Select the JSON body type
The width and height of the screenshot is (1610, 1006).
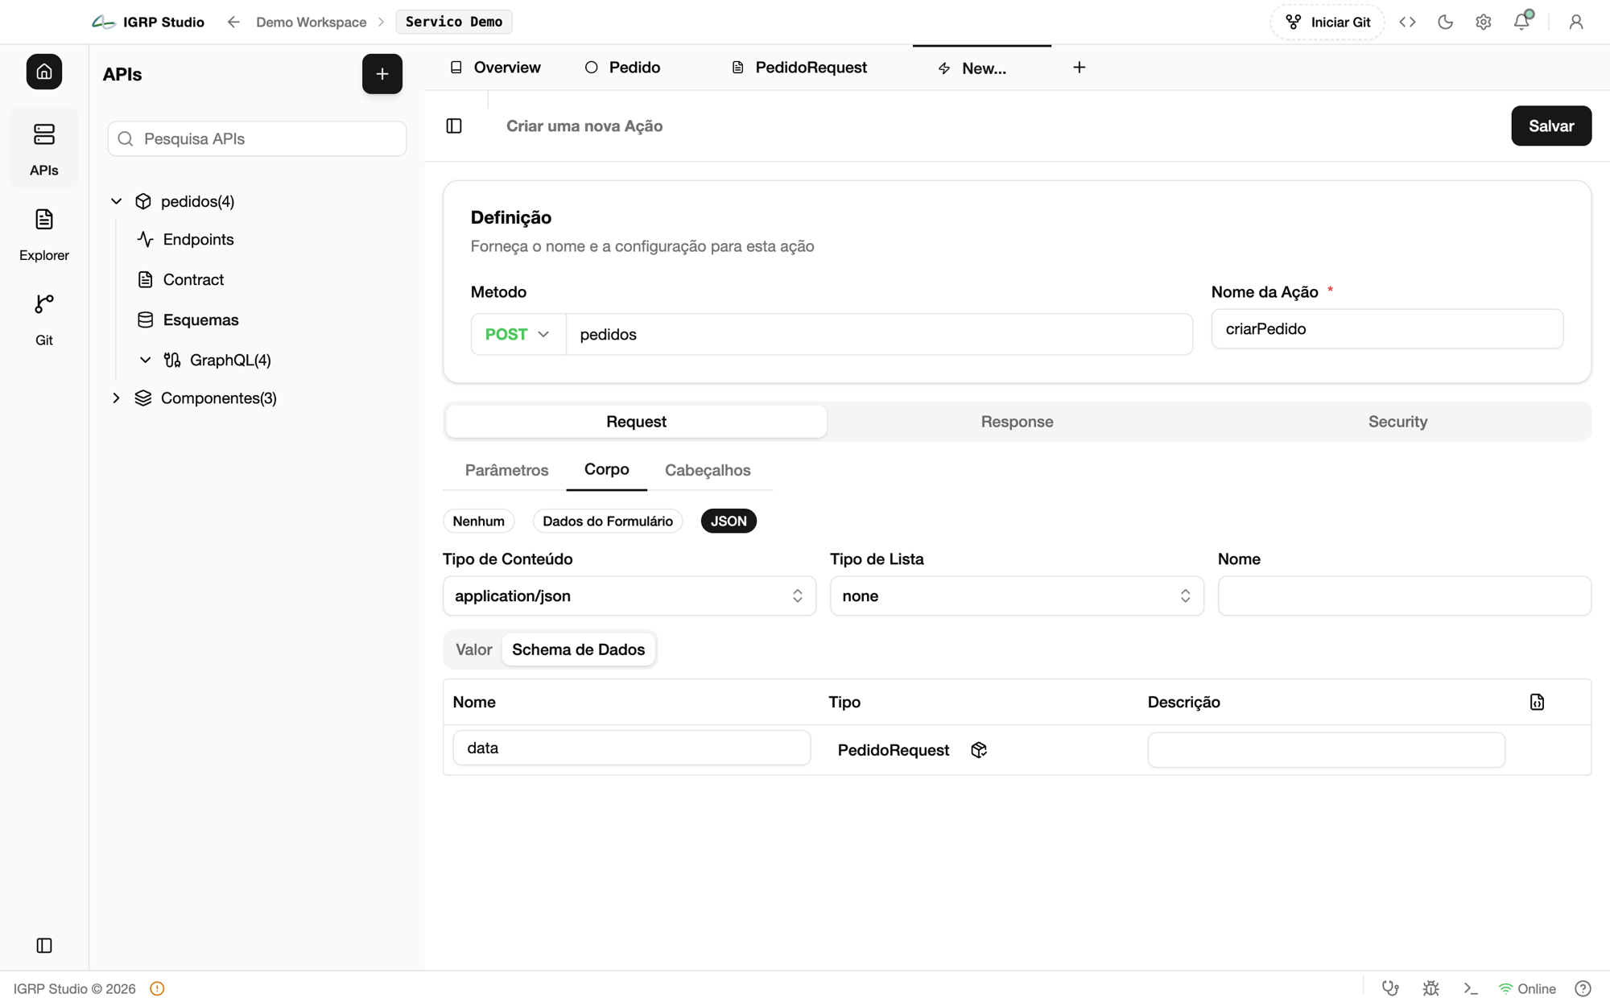tap(729, 522)
